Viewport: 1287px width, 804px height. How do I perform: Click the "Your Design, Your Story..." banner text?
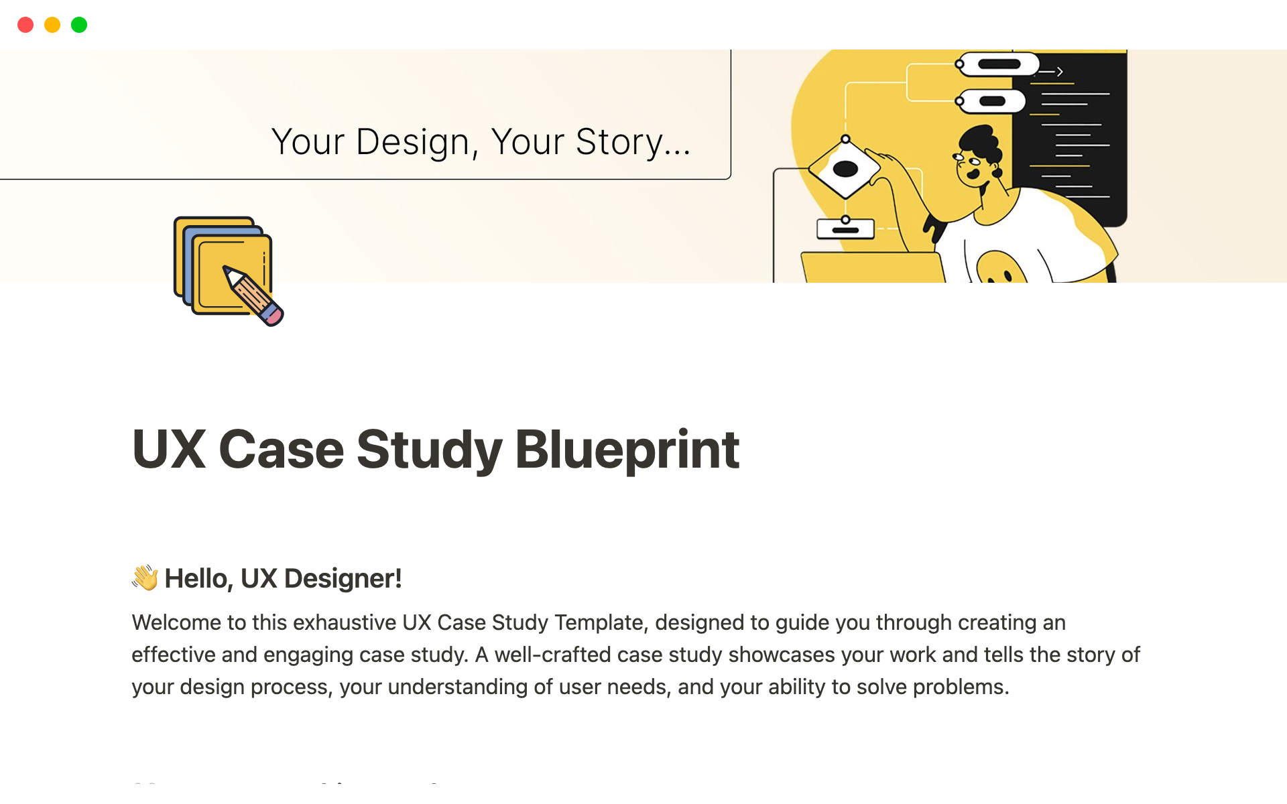[x=481, y=142]
